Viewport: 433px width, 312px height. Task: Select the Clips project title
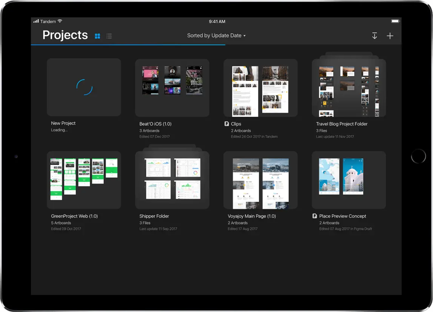pos(236,124)
